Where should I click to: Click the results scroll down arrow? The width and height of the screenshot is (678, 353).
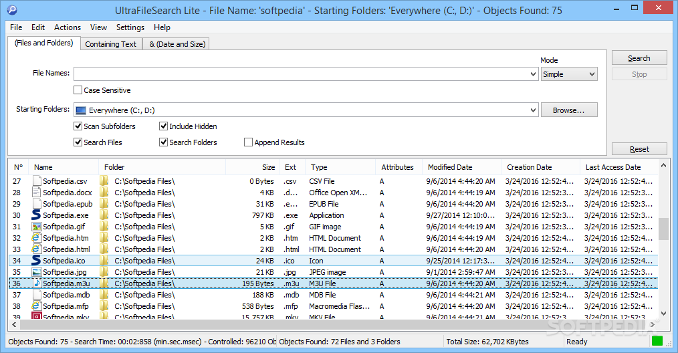664,314
